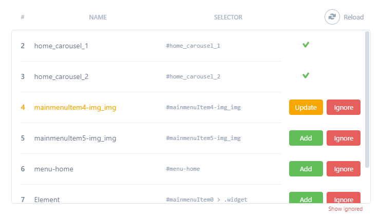Screen dimensions: 379x218
Task: Select the mainmenuItem5-img_img name
Action: [75, 138]
